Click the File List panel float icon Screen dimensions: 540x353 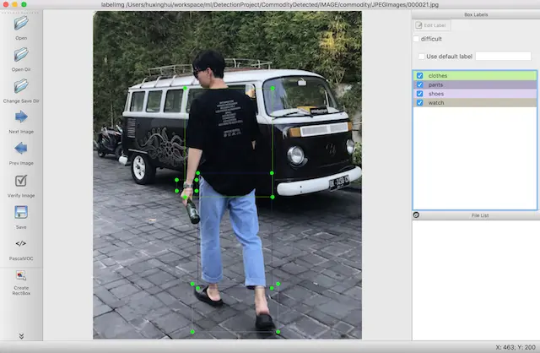[x=416, y=215]
